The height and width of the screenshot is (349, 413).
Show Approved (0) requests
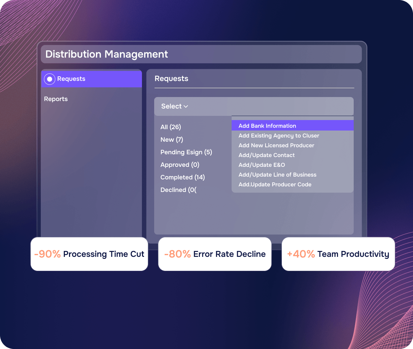pyautogui.click(x=180, y=165)
